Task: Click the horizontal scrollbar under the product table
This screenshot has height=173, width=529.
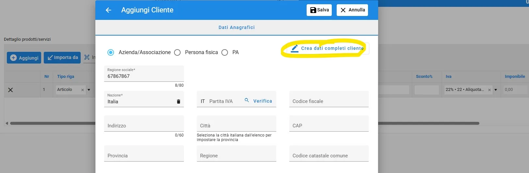Action: (x=52, y=123)
